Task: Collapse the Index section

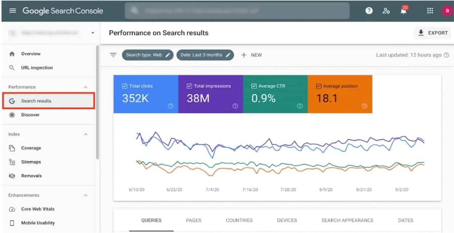Action: 86,134
